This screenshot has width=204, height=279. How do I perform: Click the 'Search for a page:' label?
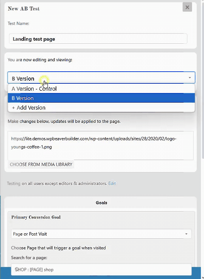point(29,258)
